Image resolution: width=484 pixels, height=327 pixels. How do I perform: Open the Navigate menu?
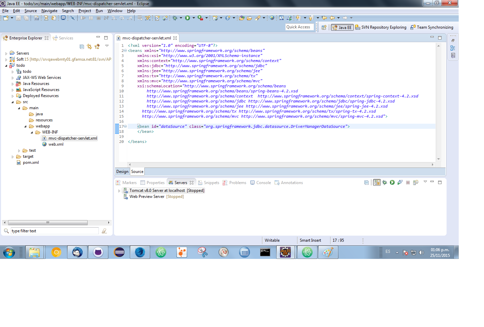[50, 11]
